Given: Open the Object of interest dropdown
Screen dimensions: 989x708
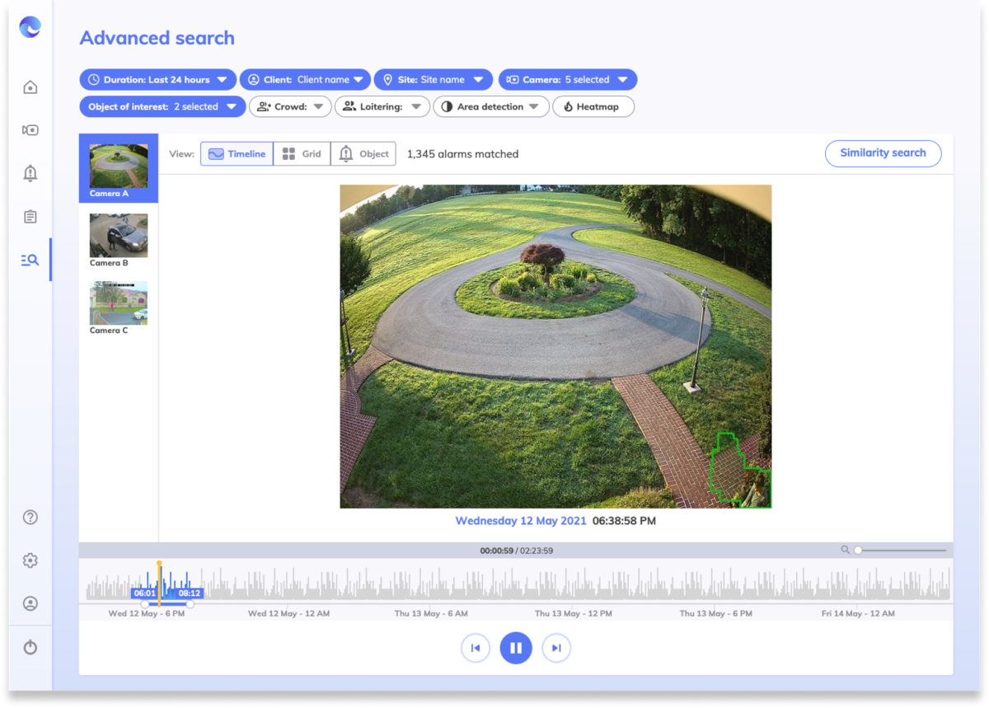Looking at the screenshot, I should tap(162, 107).
